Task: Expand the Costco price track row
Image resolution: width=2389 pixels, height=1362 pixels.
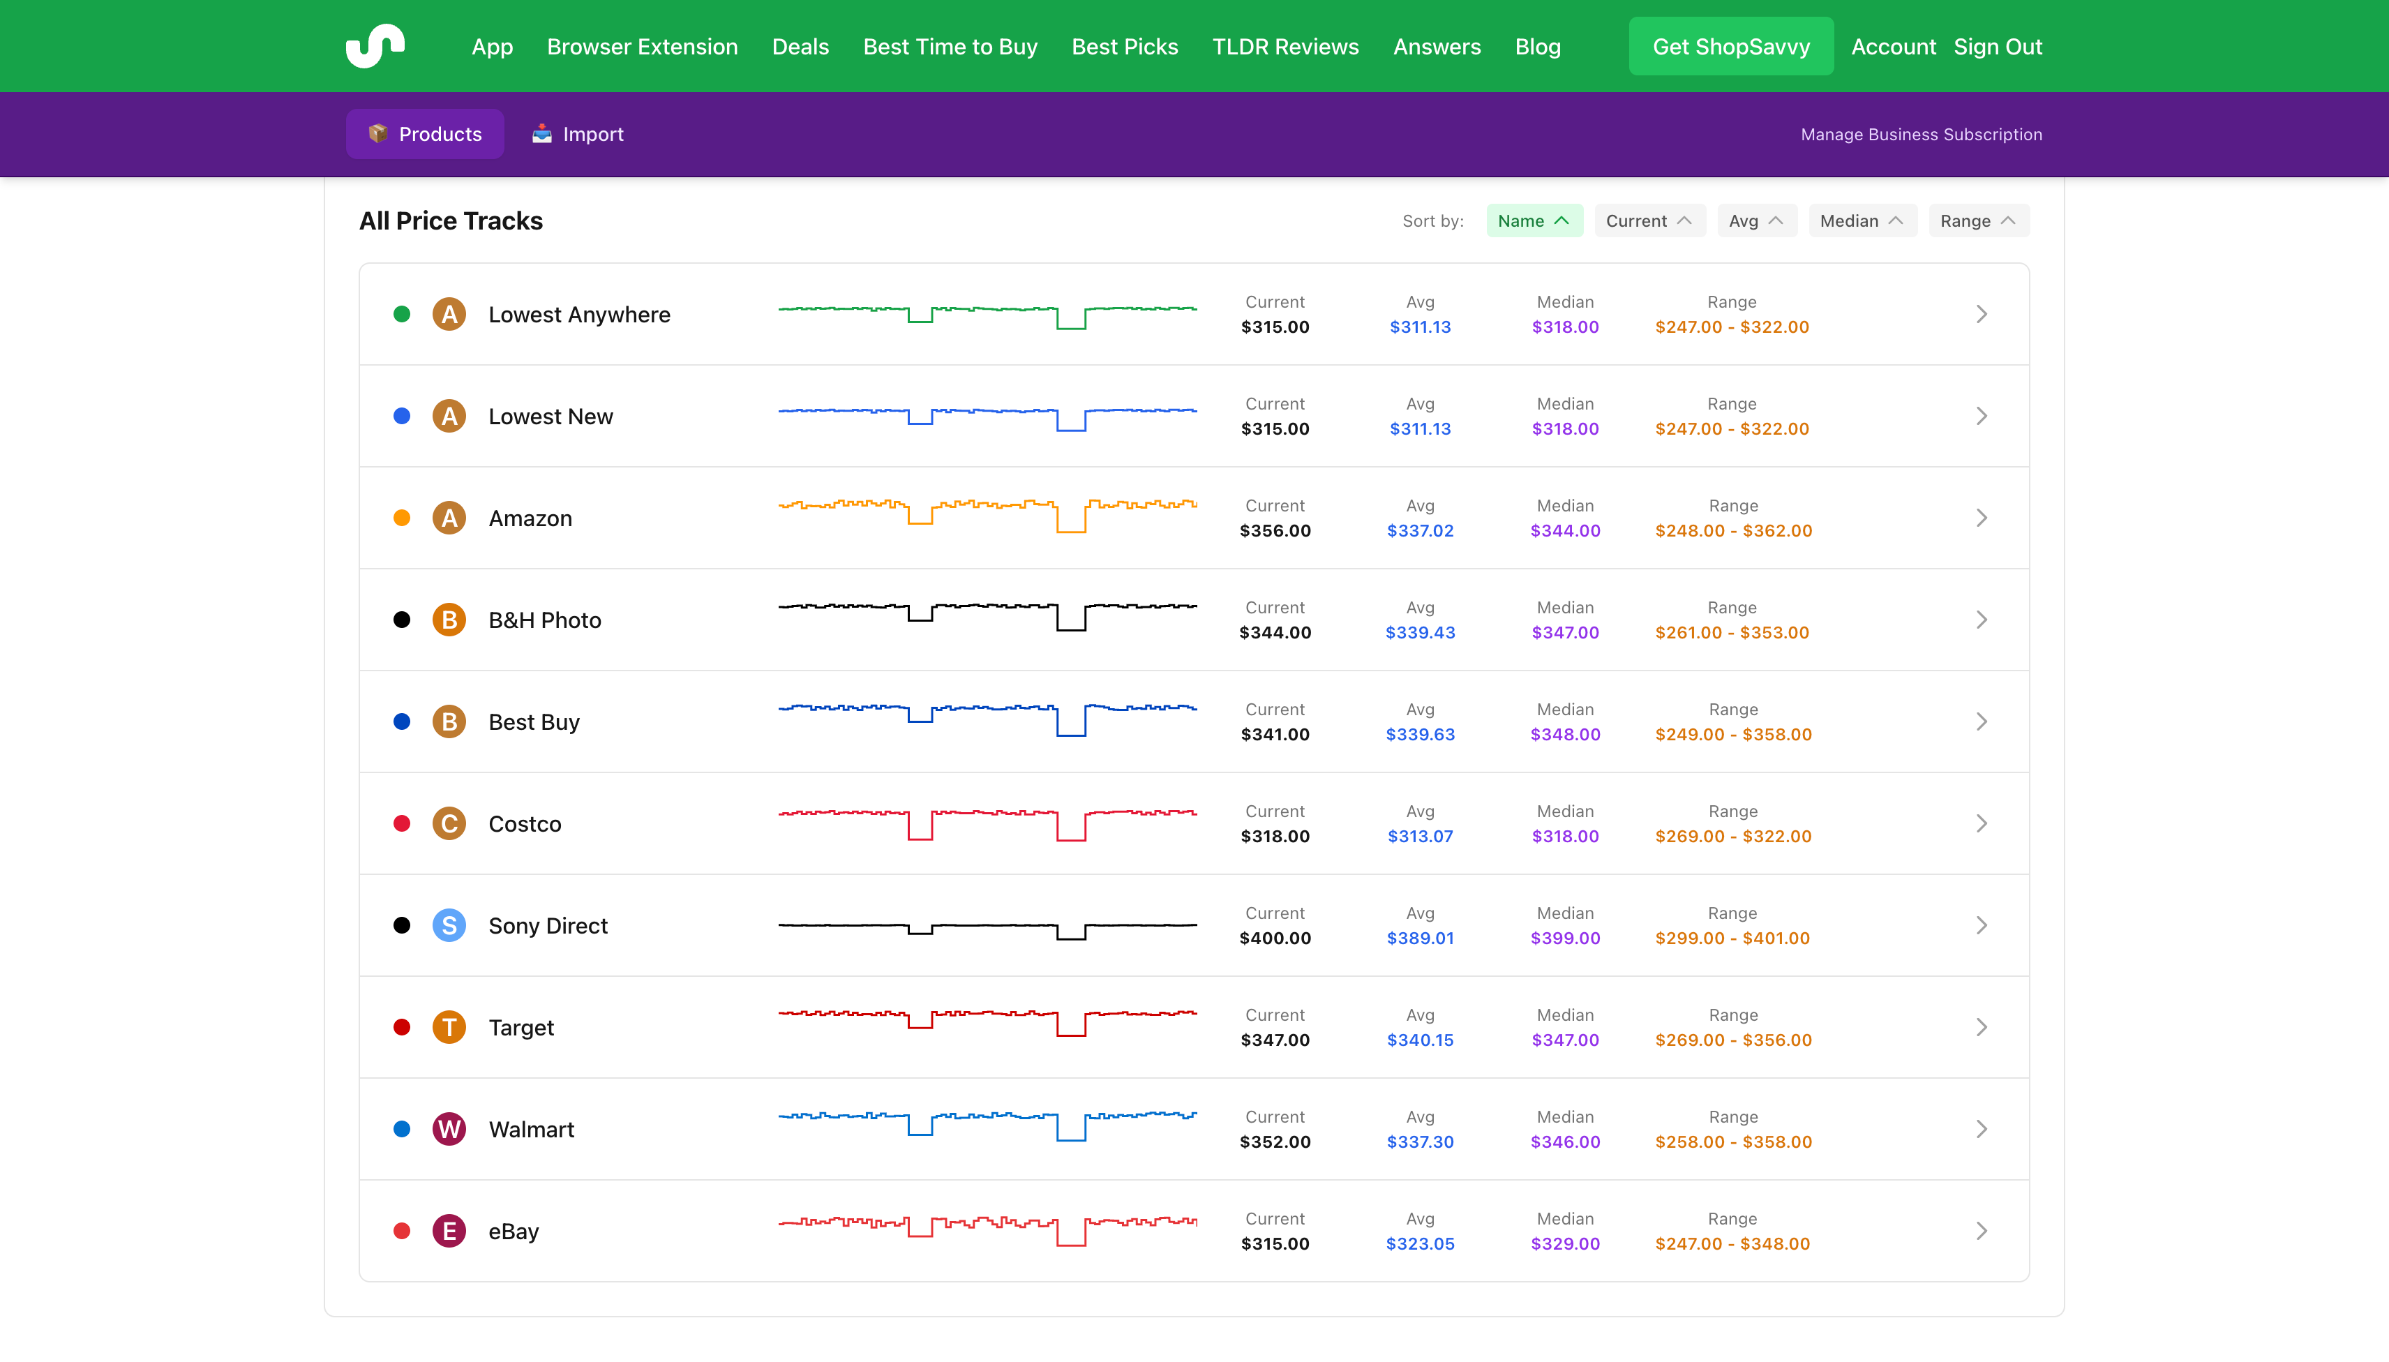Action: (1982, 823)
